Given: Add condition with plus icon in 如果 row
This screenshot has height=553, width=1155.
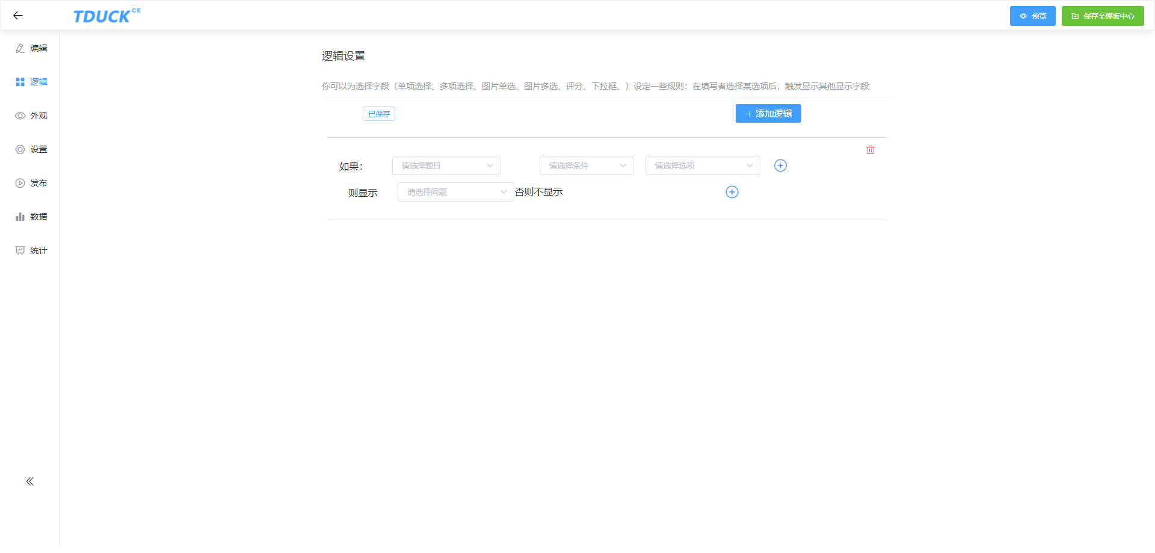Looking at the screenshot, I should [780, 165].
